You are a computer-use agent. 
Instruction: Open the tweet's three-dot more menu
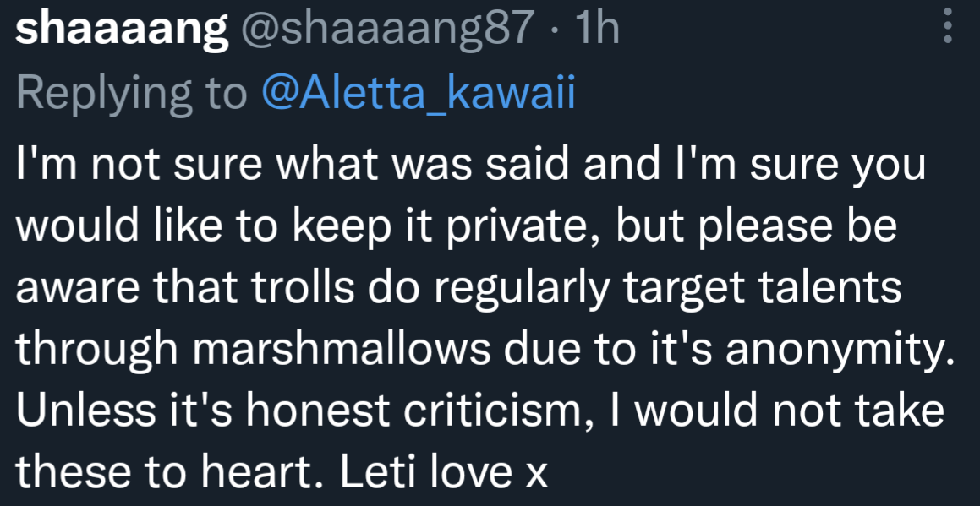point(948,29)
